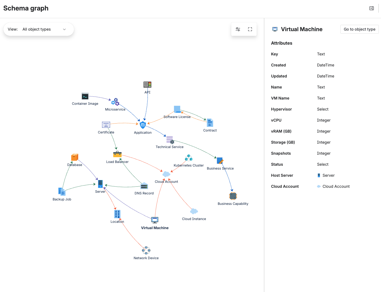The width and height of the screenshot is (381, 292).
Task: Select the Application node in the graph
Action: coord(143,125)
